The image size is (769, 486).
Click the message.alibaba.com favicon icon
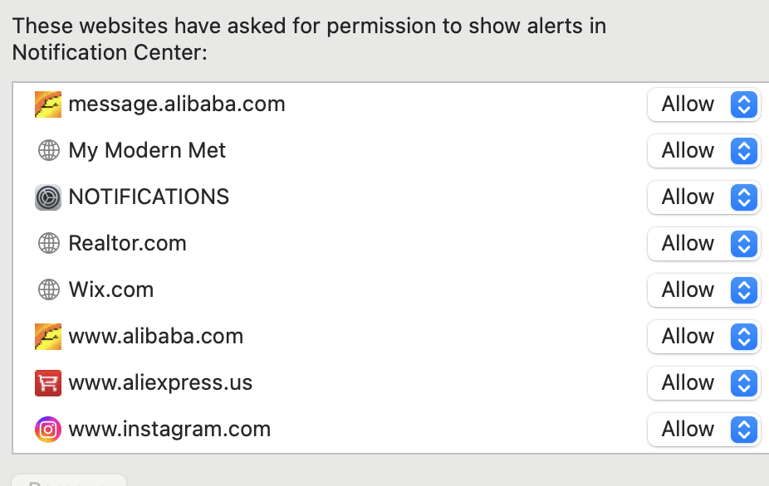[48, 104]
